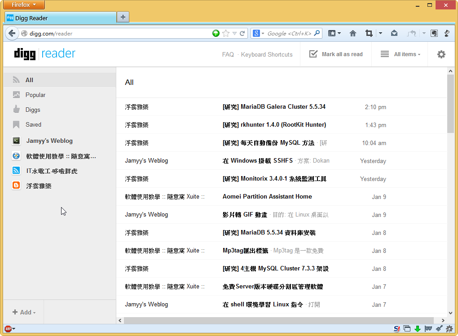Click the scroll down arrow
Viewport: 458px width, 336px height.
coord(450,313)
